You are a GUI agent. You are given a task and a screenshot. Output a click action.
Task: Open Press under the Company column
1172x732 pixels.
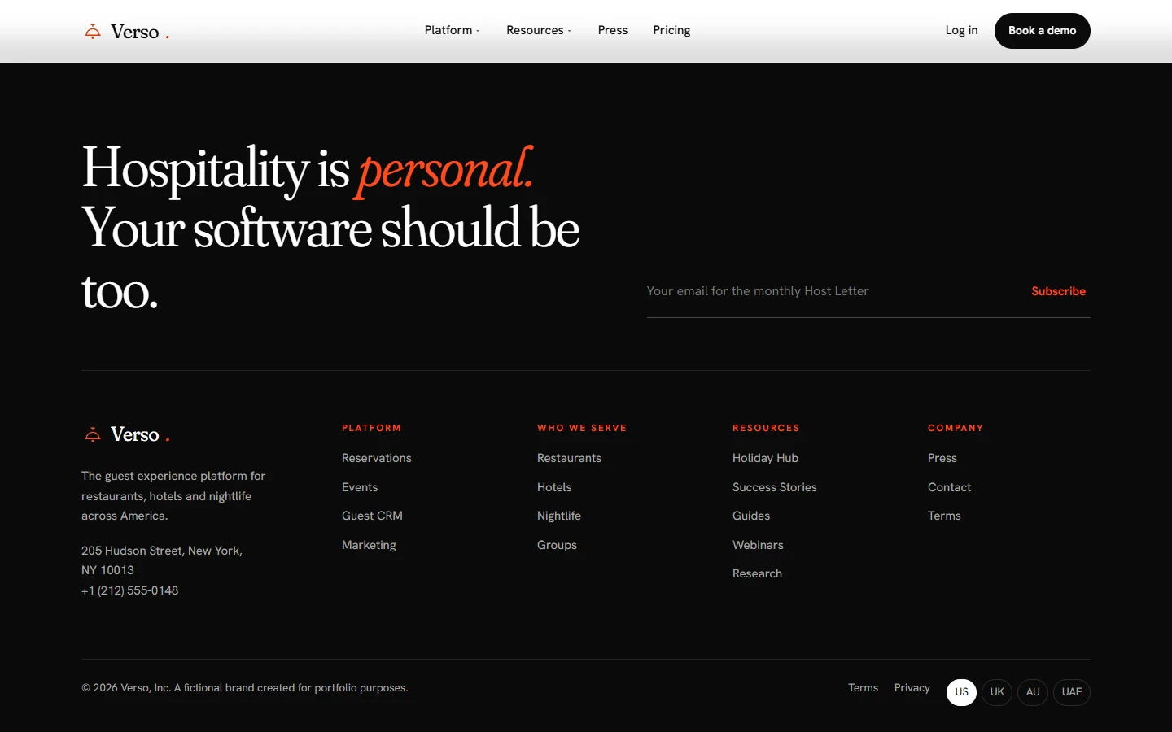tap(942, 458)
